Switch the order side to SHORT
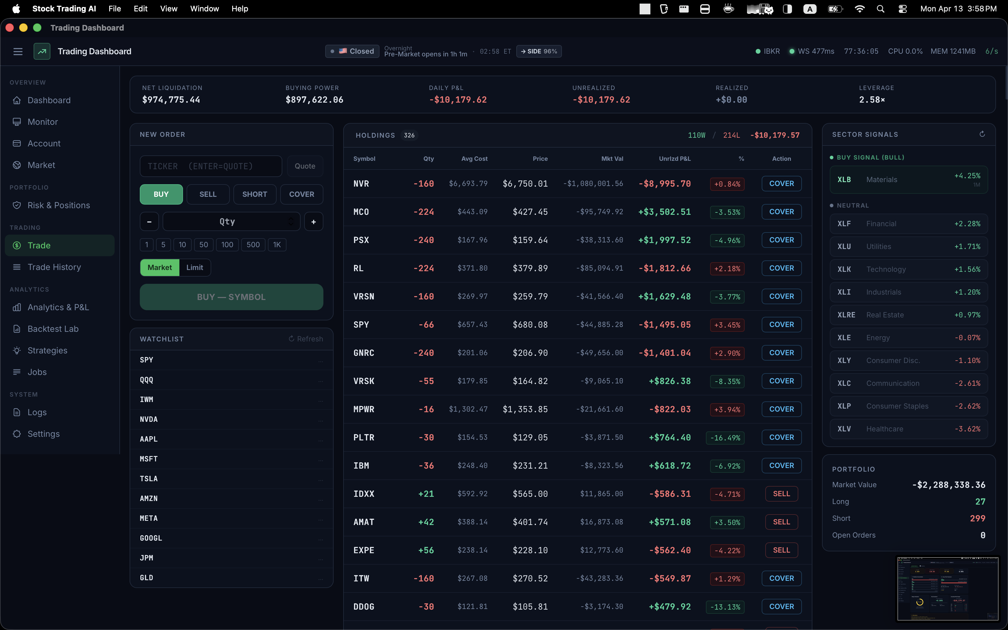 coord(255,194)
